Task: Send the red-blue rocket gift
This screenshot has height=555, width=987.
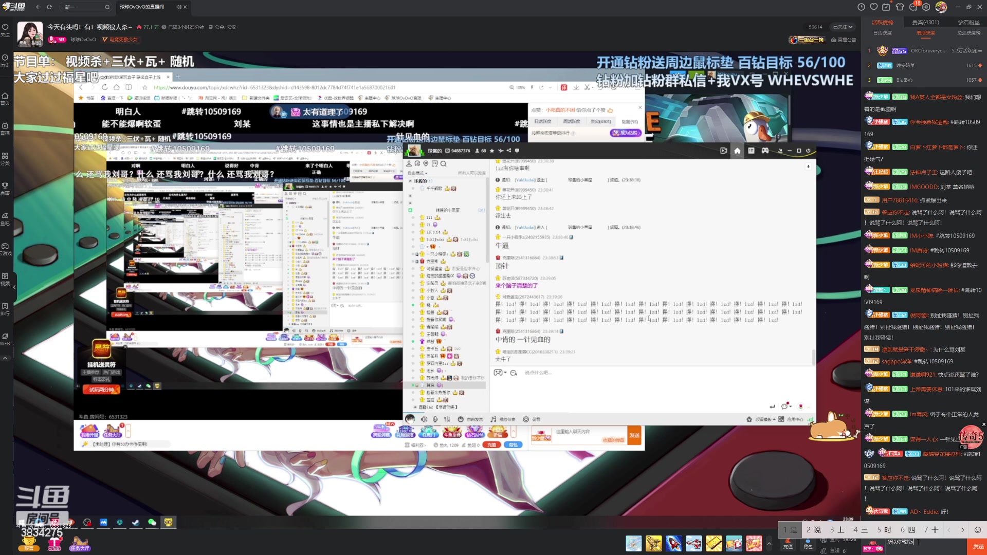Action: 674,543
